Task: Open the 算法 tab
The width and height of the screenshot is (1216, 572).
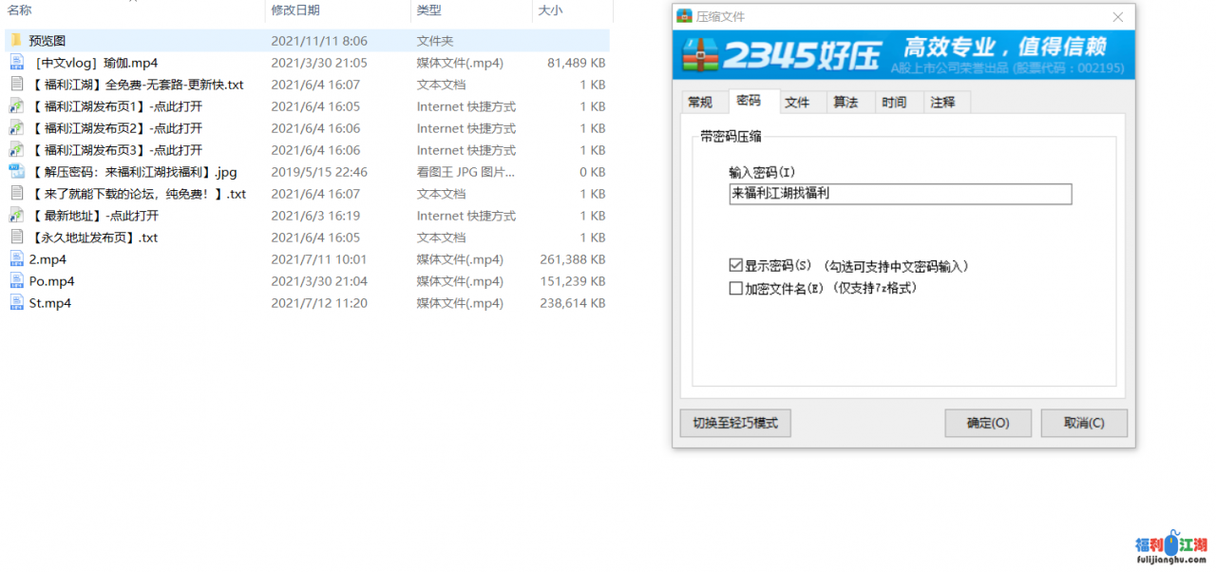Action: click(x=845, y=103)
